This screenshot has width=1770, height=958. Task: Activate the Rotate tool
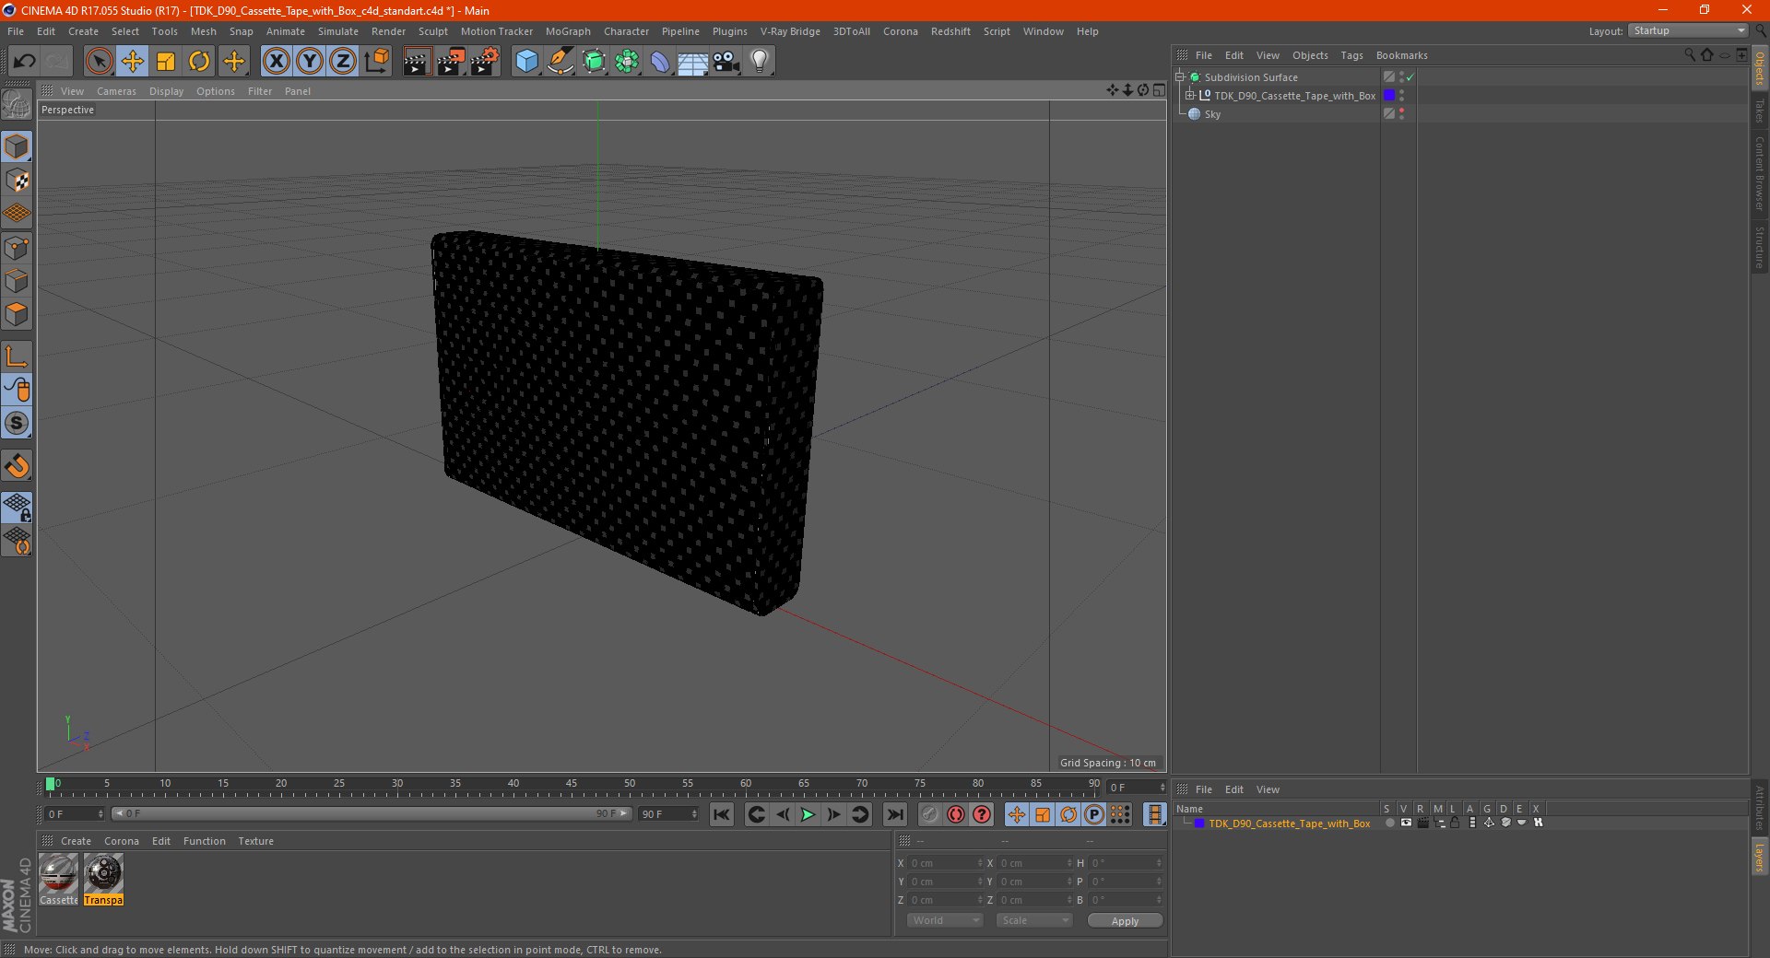coord(199,62)
